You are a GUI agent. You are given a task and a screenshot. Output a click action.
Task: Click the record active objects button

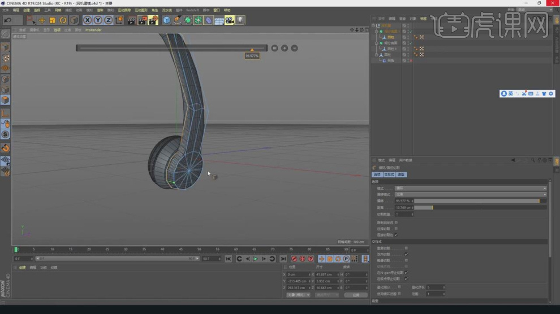pos(294,259)
